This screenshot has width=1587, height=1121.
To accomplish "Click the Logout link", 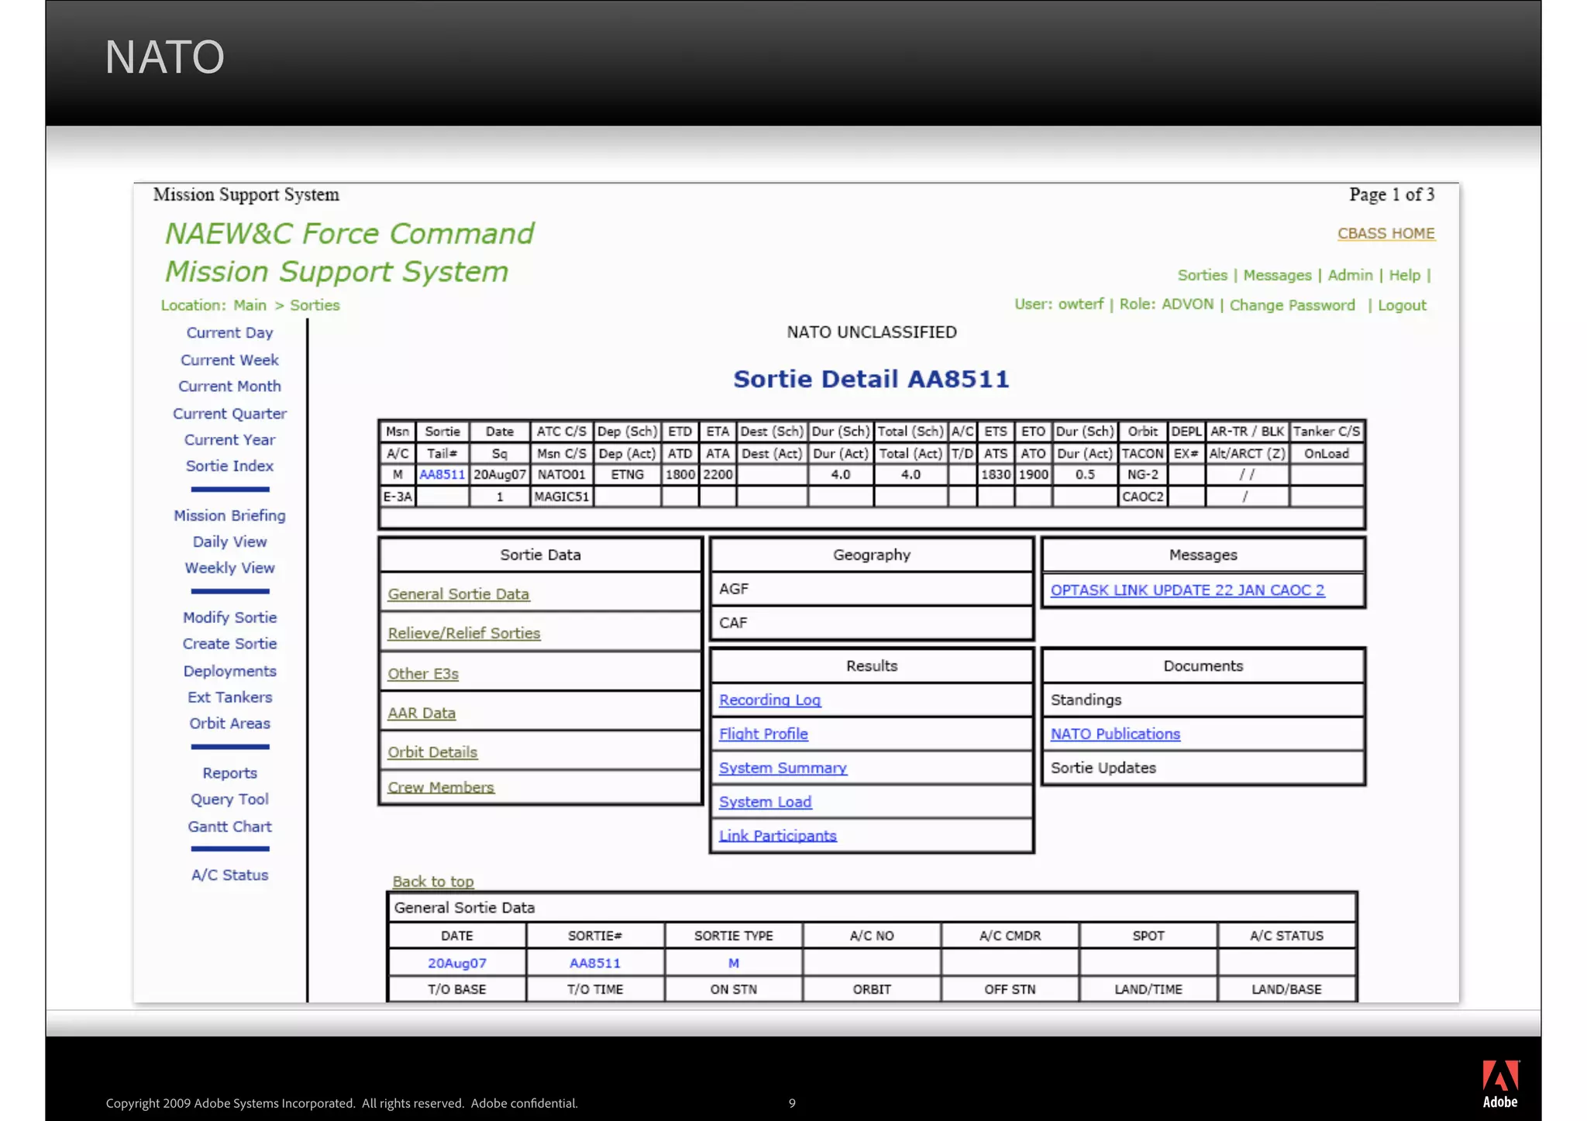I will tap(1401, 305).
